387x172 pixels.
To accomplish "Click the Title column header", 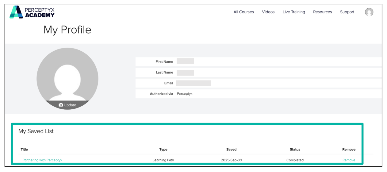I will [x=24, y=150].
